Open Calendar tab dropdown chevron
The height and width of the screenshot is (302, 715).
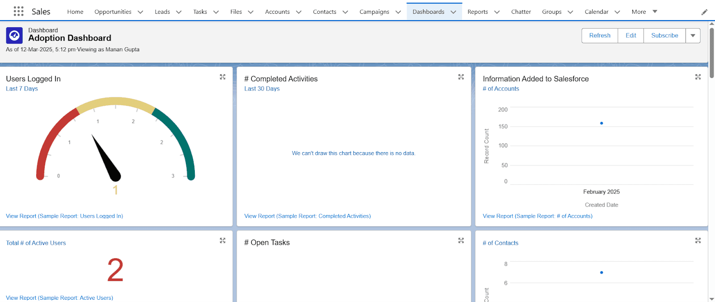tap(617, 12)
